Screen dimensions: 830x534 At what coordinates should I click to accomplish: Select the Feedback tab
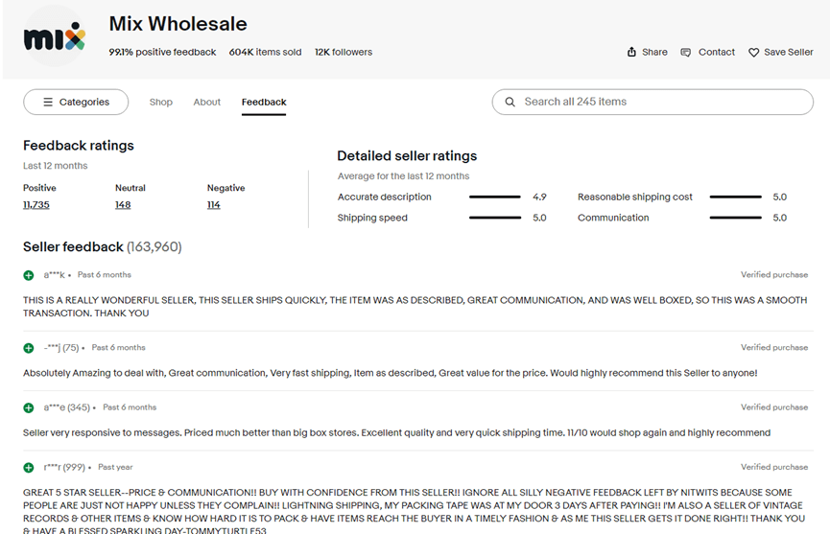pyautogui.click(x=264, y=102)
